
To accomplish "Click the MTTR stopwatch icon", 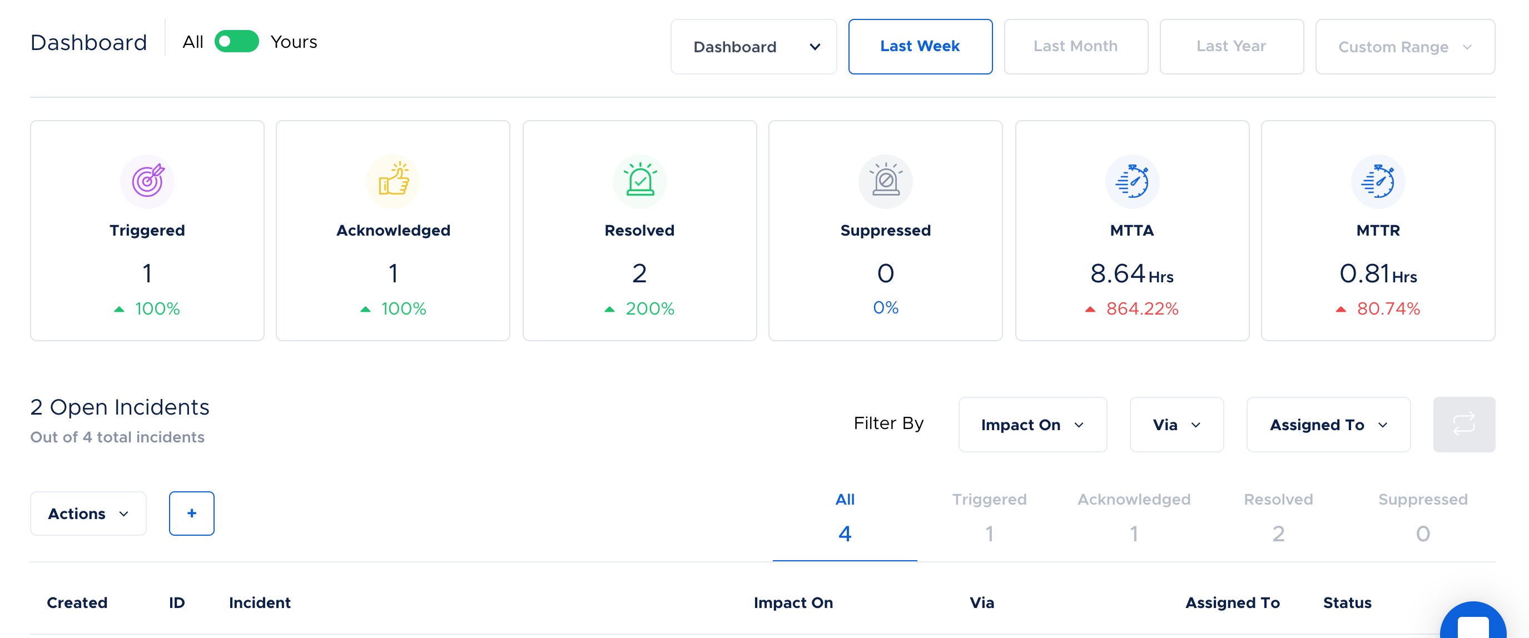I will (x=1378, y=181).
